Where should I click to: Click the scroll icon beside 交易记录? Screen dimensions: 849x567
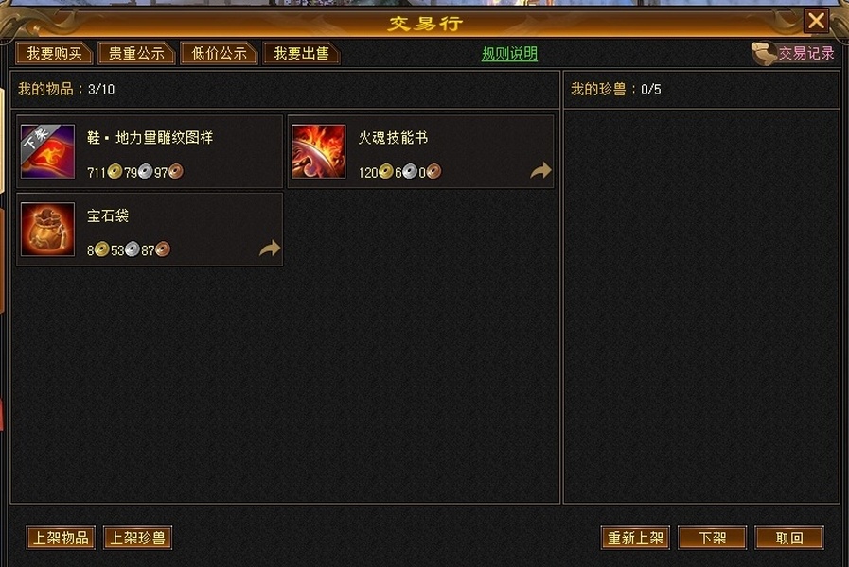764,54
